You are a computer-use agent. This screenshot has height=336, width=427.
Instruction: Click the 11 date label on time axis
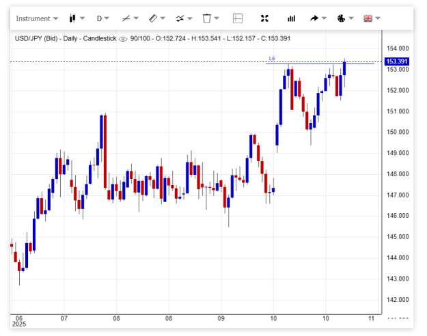pos(371,318)
